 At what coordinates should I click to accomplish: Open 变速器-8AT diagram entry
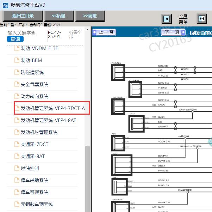(x=33, y=156)
